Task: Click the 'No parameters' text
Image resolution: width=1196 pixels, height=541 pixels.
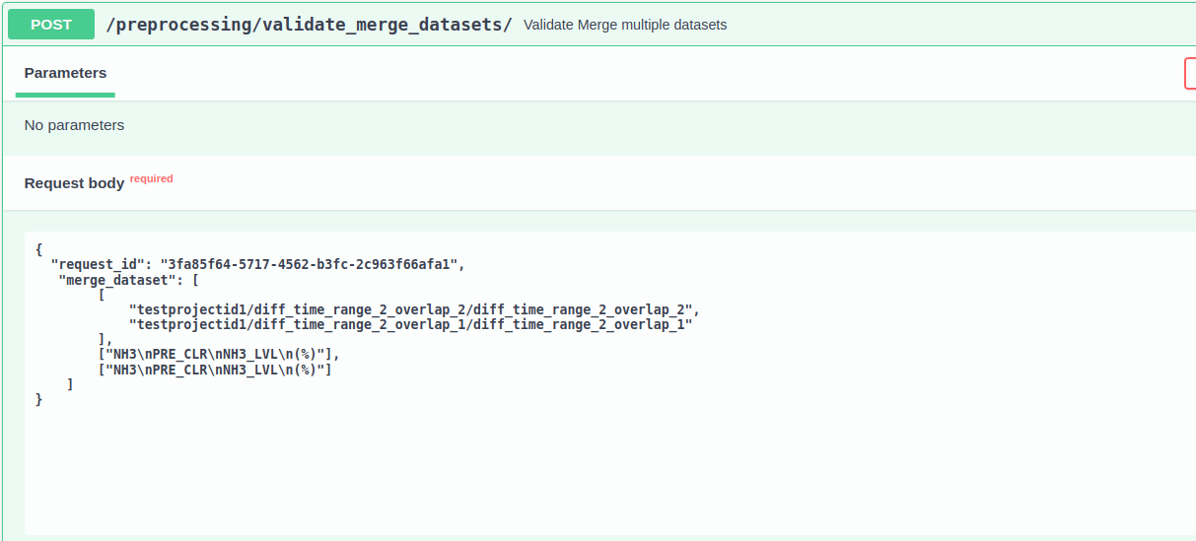Action: tap(74, 125)
